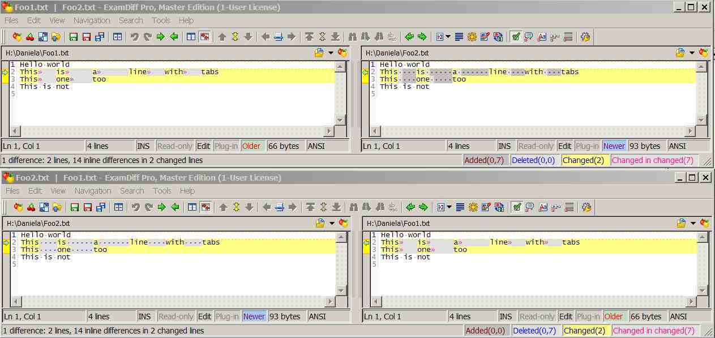715x338 pixels.
Task: Click scroll-right arrow of bottom-right pane horizontal scrollbar
Action: coord(691,302)
